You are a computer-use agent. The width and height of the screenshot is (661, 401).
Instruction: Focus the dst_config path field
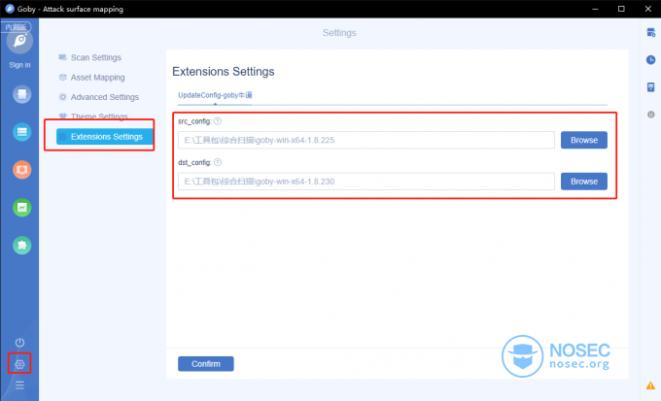[x=366, y=182]
